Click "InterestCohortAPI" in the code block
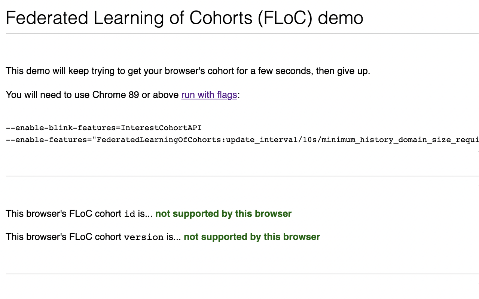Screen dimensions: 479x299 161,128
